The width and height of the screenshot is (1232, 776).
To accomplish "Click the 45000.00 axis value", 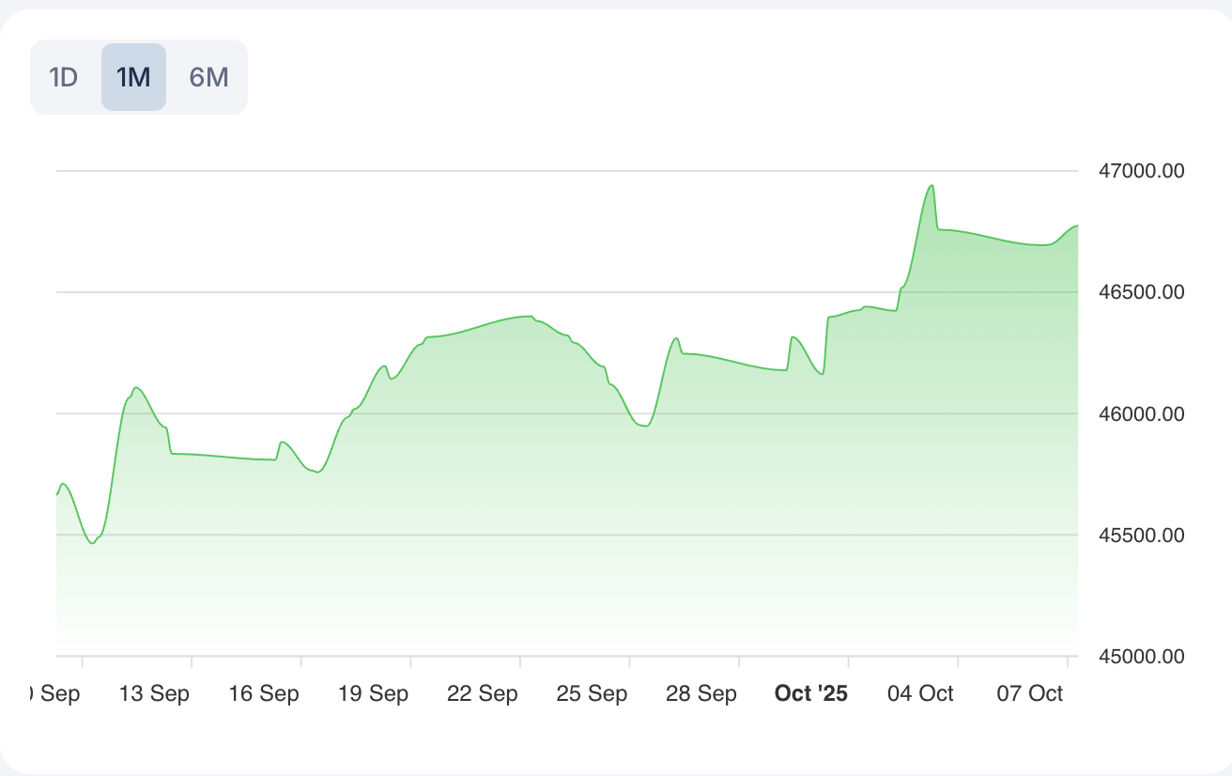I will click(x=1141, y=656).
